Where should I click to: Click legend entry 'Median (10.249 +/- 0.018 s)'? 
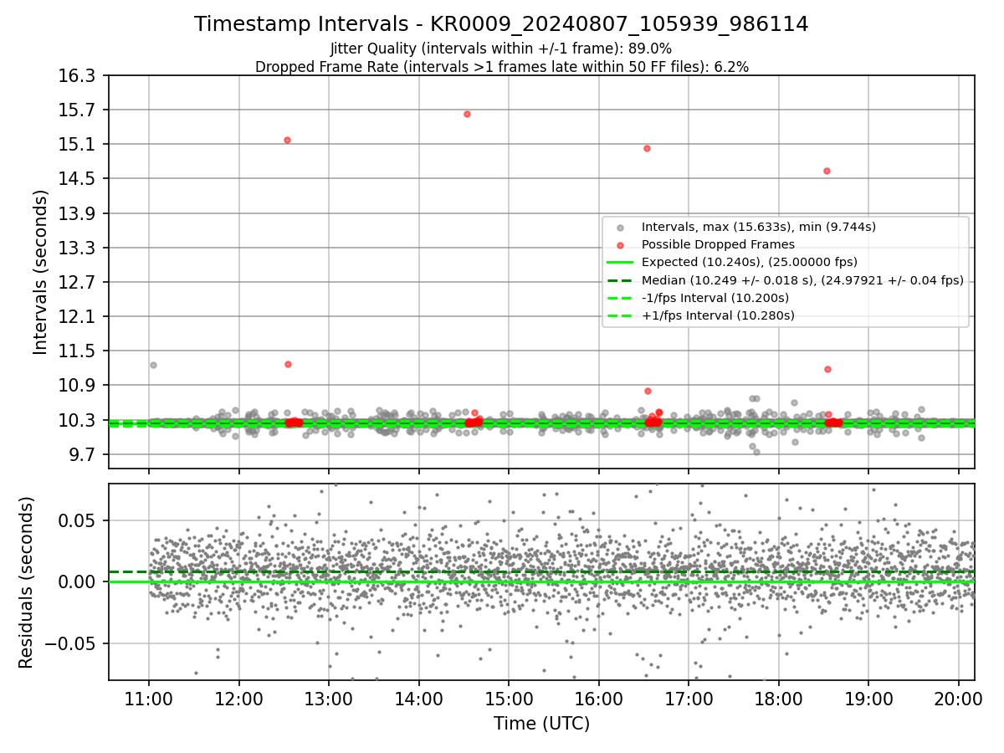[802, 280]
